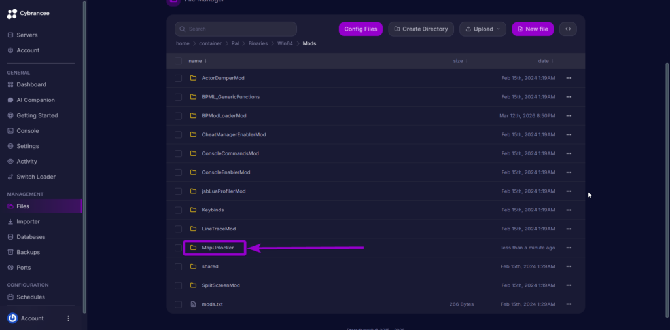Screen dimensions: 670x330
Task: Open the three-dot menu for MapUnlocker
Action: point(569,247)
